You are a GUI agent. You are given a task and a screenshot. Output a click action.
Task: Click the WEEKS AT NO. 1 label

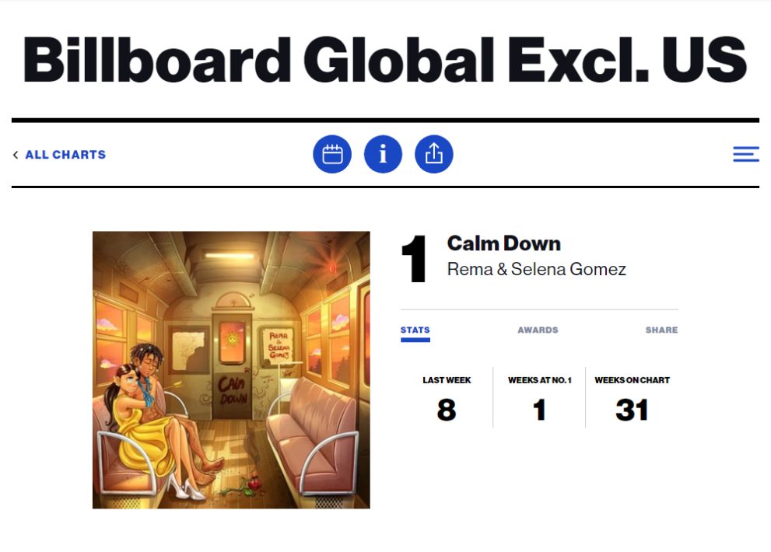click(x=539, y=380)
